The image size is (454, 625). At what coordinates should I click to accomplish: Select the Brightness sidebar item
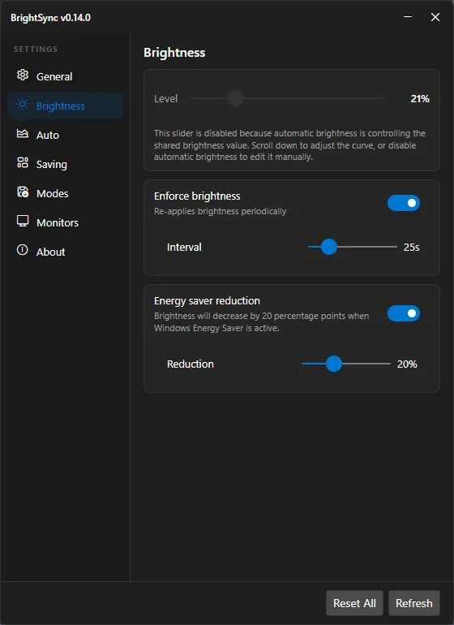click(66, 106)
